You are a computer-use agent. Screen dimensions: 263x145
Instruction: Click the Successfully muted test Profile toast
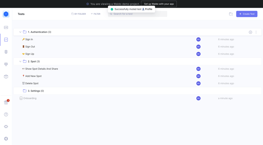(x=131, y=9)
